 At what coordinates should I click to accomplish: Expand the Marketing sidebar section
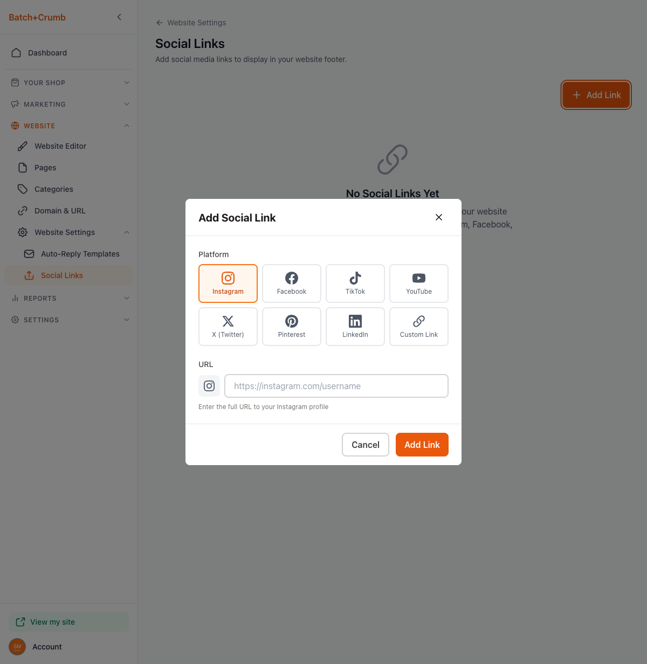coord(69,104)
